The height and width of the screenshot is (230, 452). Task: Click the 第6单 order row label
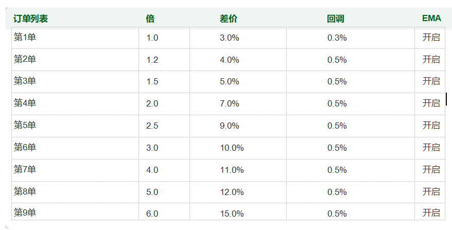25,148
